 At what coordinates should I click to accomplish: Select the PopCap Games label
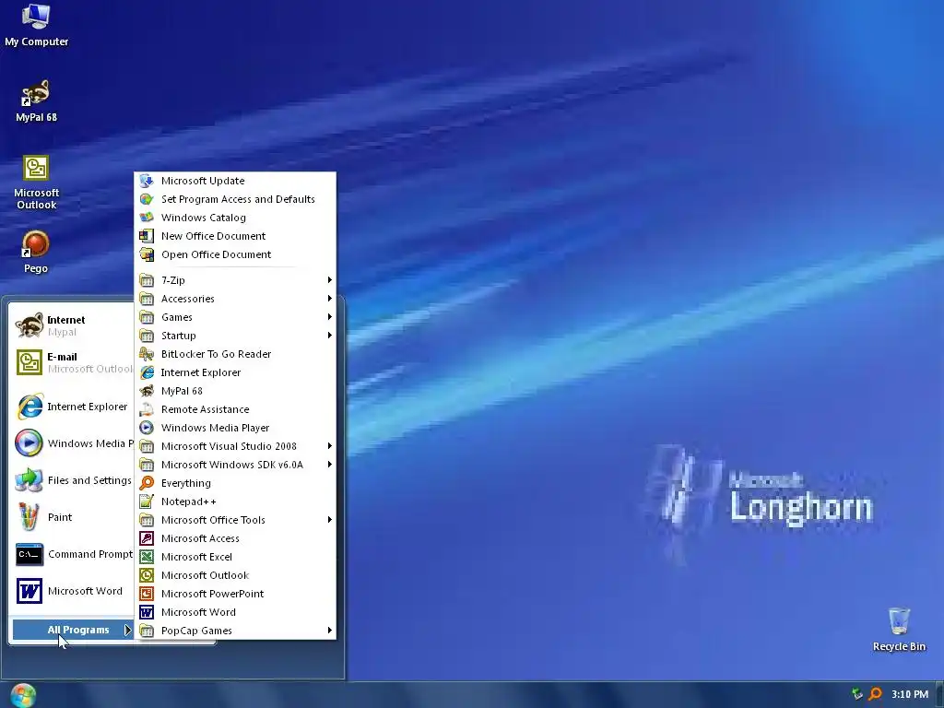pyautogui.click(x=196, y=631)
